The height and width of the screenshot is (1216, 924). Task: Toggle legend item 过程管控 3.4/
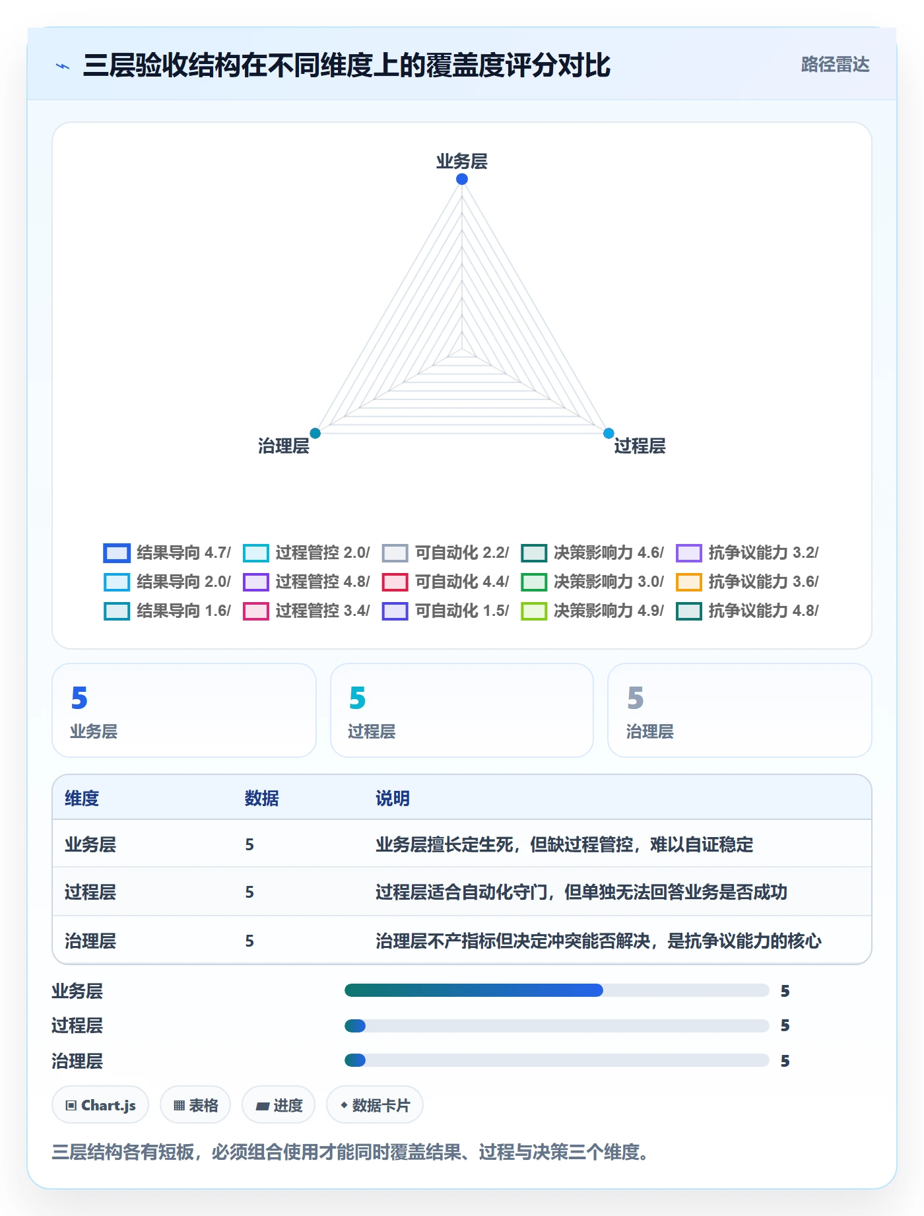pos(306,611)
